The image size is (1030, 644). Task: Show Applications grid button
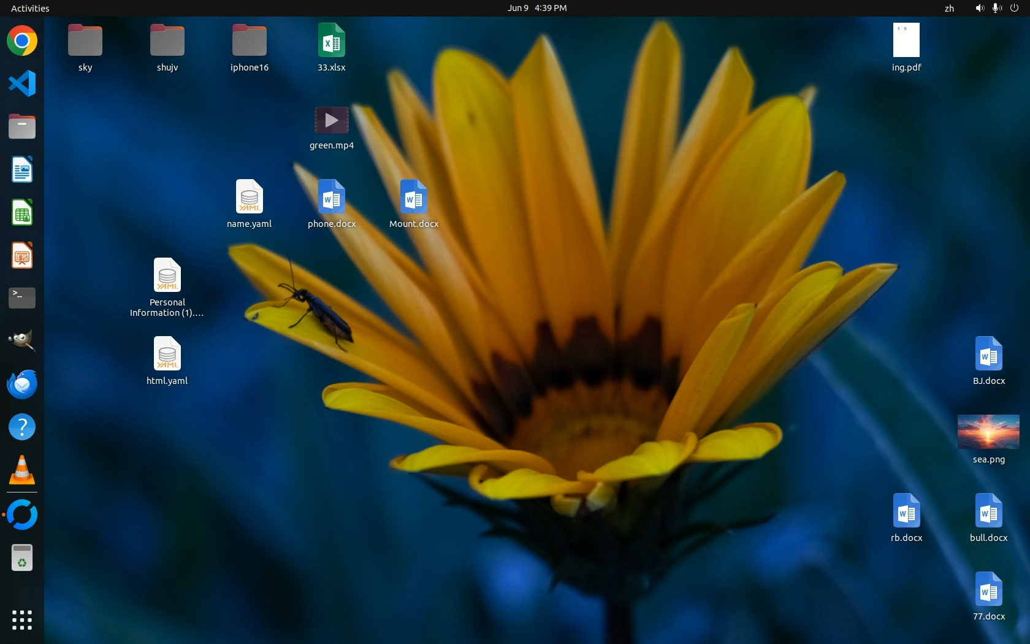(22, 619)
